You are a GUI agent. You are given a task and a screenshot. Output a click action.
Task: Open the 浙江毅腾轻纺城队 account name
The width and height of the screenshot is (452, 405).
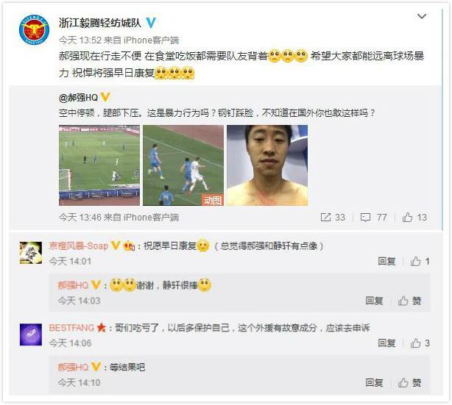coord(100,23)
